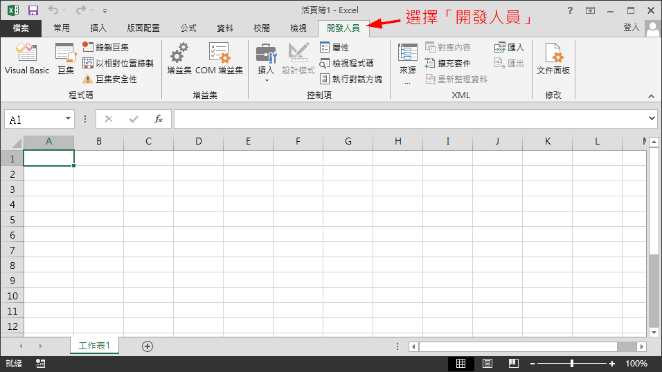Zoom in with plus button
Image resolution: width=662 pixels, height=372 pixels.
(x=611, y=364)
